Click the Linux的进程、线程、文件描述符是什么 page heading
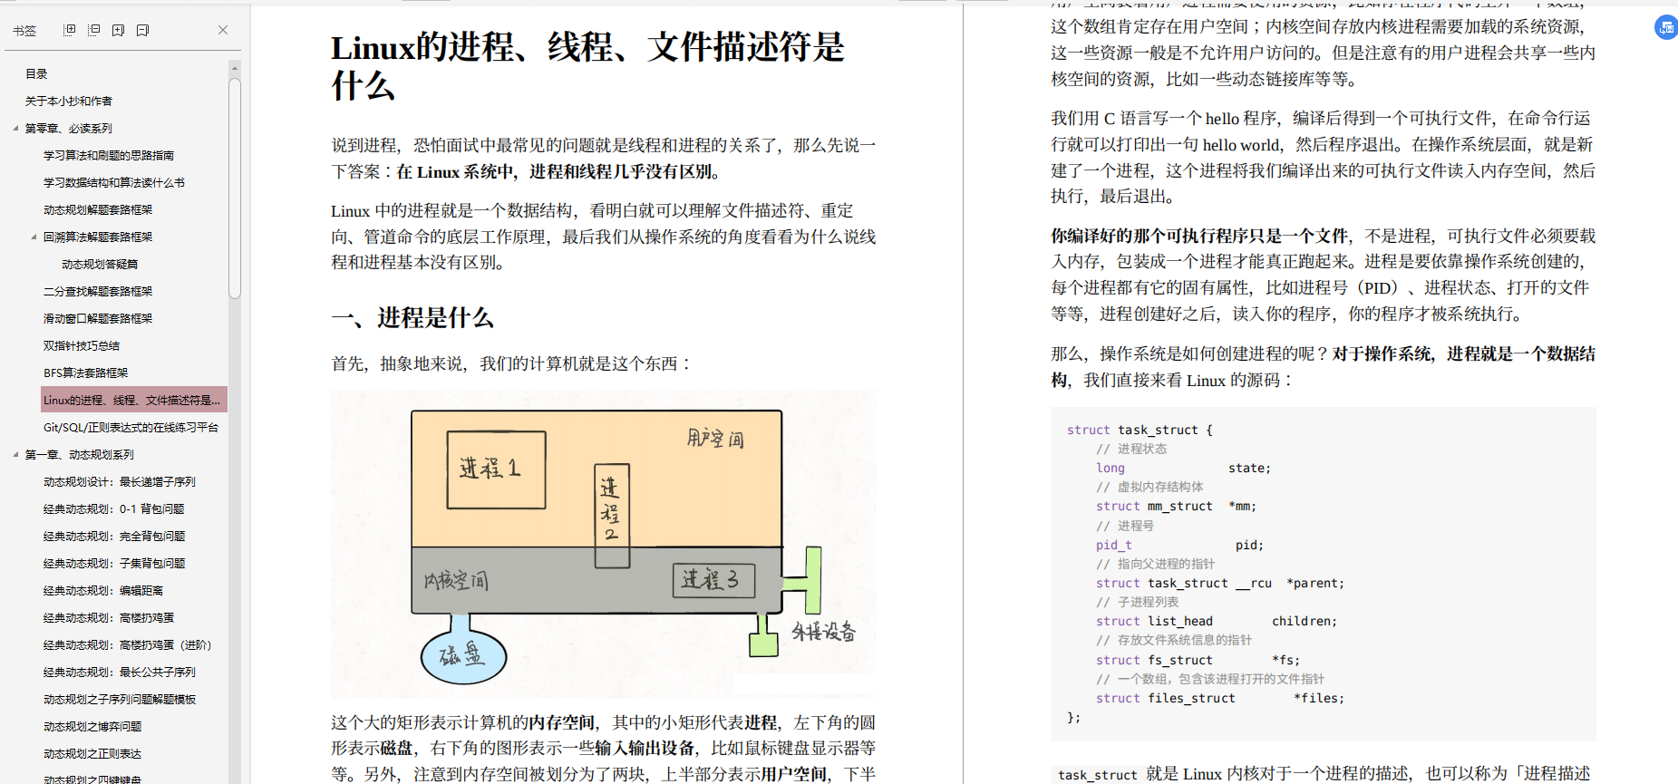 tap(587, 65)
